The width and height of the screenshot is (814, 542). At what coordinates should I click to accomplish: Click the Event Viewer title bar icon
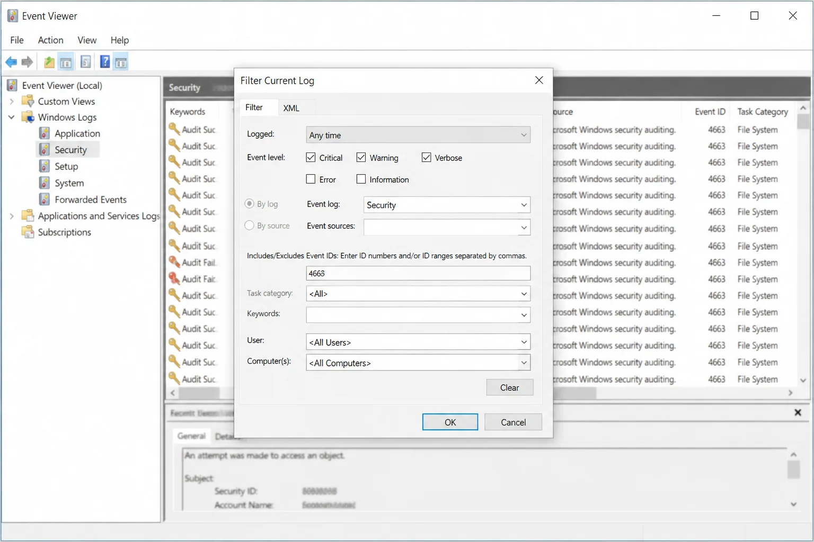[x=13, y=16]
